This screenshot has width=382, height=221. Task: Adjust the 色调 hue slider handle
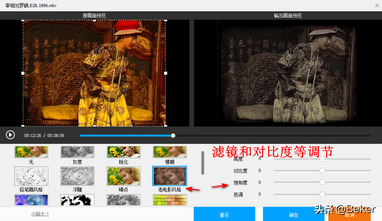(x=322, y=194)
